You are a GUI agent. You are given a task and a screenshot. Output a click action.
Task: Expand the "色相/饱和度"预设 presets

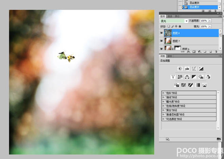pyautogui.click(x=163, y=106)
